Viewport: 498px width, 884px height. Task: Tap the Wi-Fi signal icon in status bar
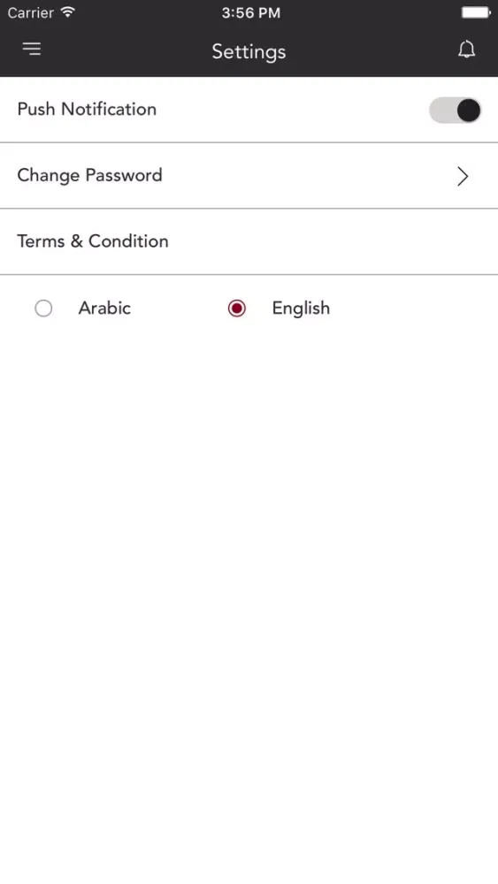pos(68,12)
